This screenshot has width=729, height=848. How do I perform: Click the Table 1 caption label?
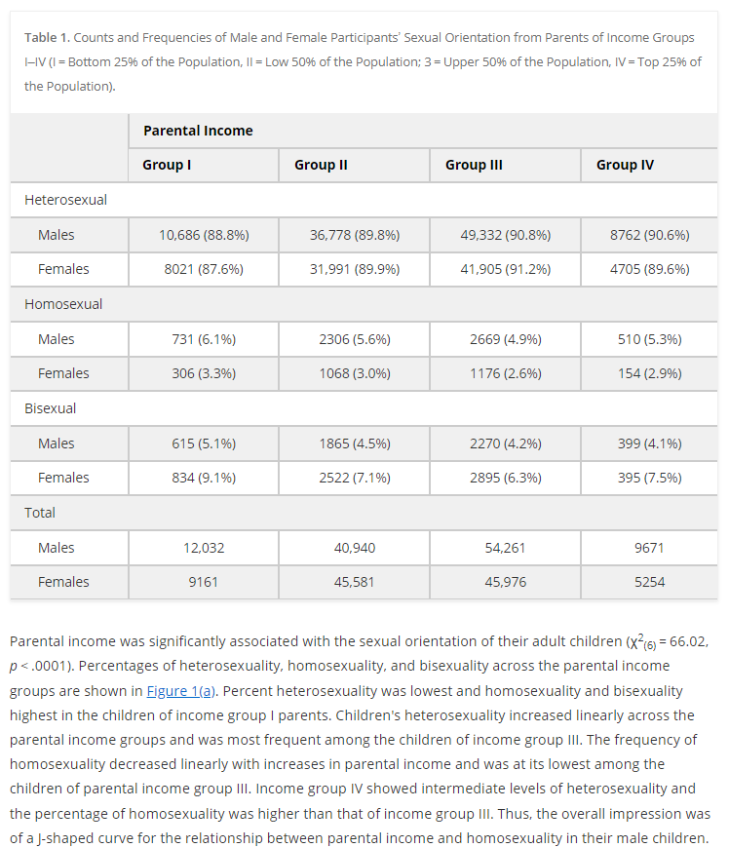point(47,37)
